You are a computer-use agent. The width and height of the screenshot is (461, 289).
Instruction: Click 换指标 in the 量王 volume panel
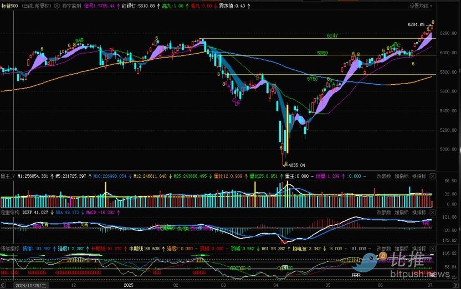(419, 176)
